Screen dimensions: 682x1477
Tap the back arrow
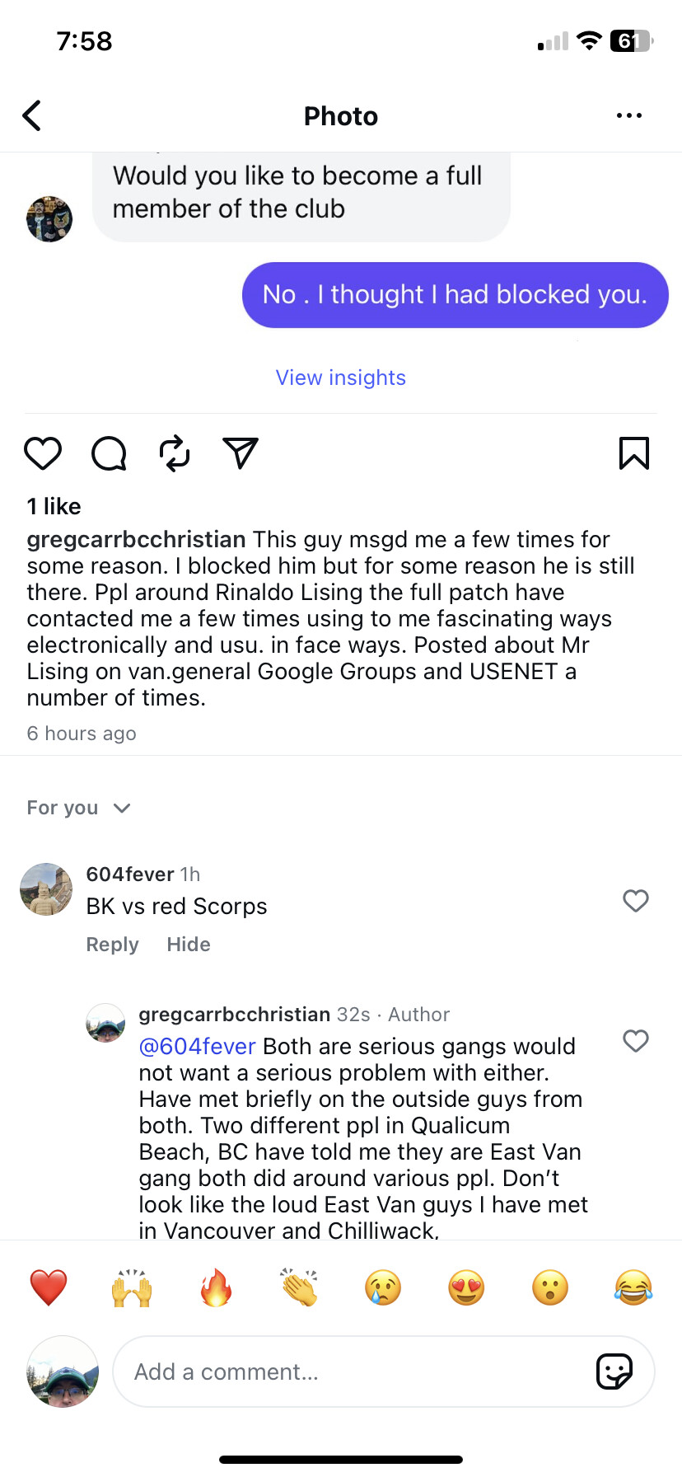[x=32, y=116]
